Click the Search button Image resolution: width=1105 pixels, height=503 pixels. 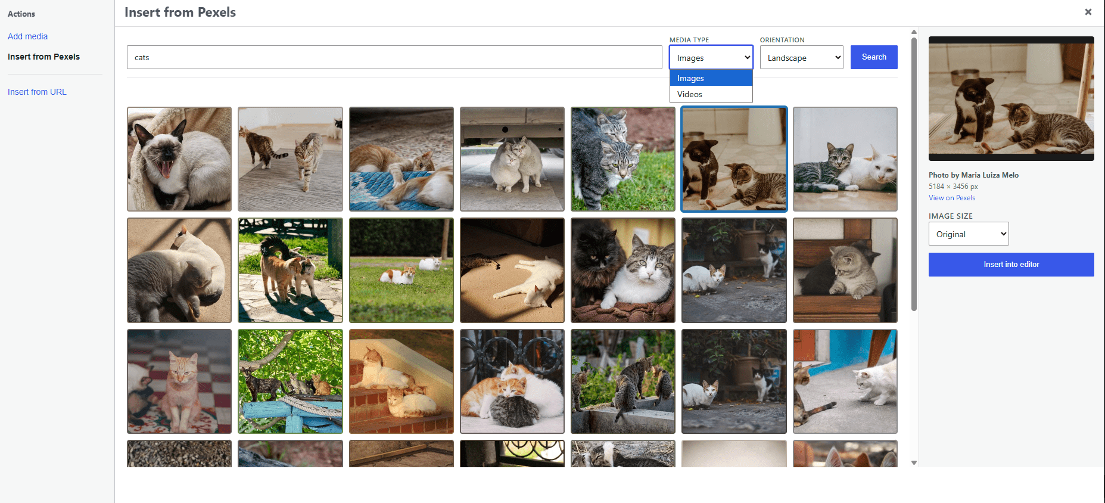tap(874, 57)
